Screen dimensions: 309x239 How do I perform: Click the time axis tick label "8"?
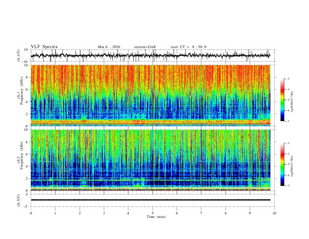click(226, 213)
